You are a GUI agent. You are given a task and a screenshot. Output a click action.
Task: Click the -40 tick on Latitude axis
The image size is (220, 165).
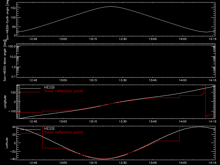point(13,159)
